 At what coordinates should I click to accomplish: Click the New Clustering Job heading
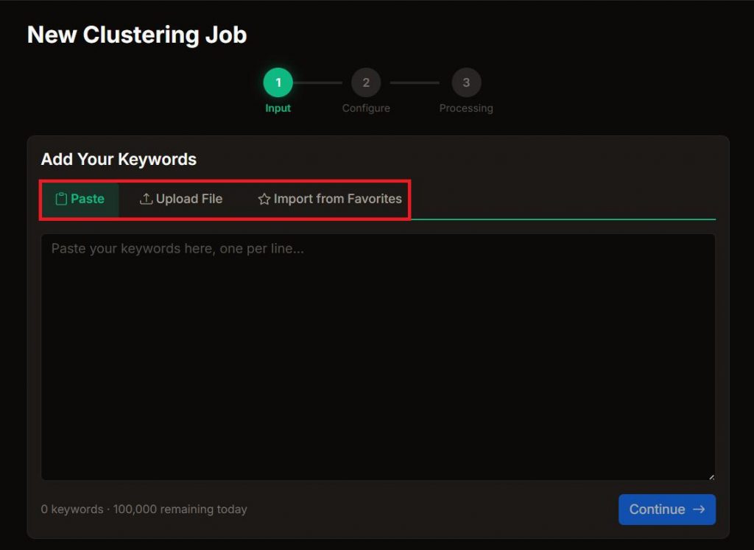[136, 35]
